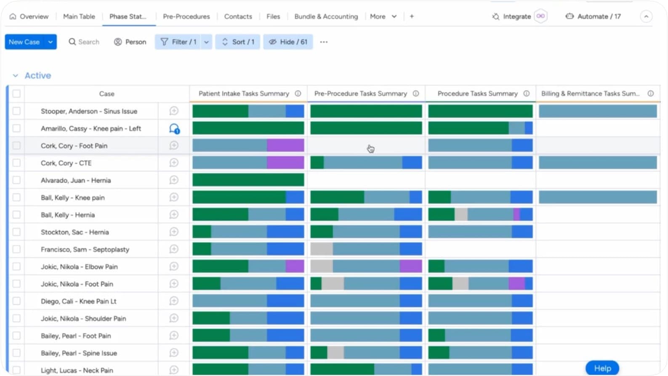Screen dimensions: 668x376
Task: Check the Diego, Cali - Knee Pain Lt row
Action: click(x=16, y=301)
